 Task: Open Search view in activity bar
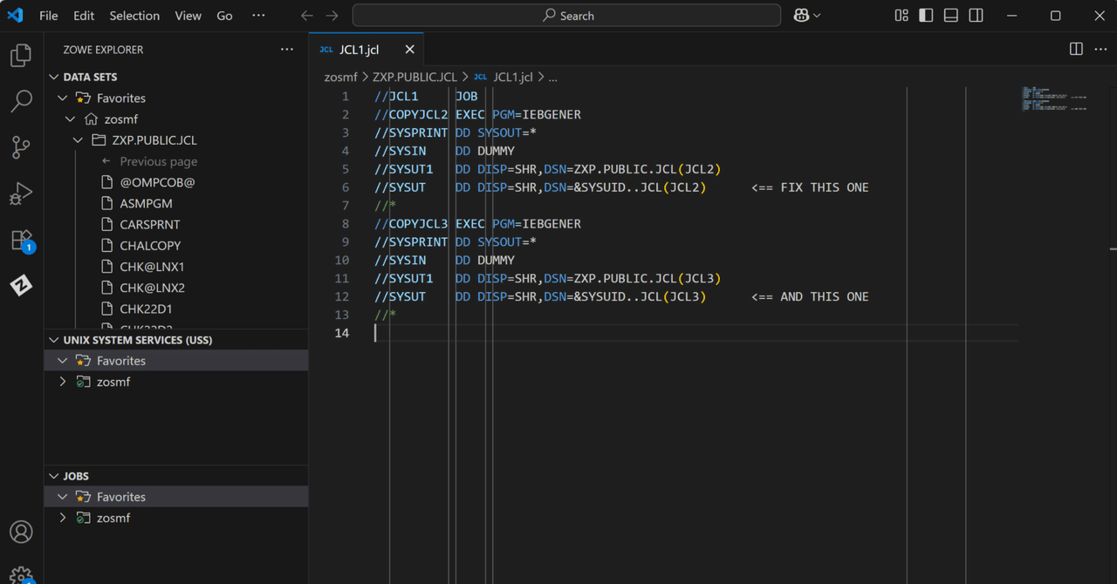(x=21, y=101)
